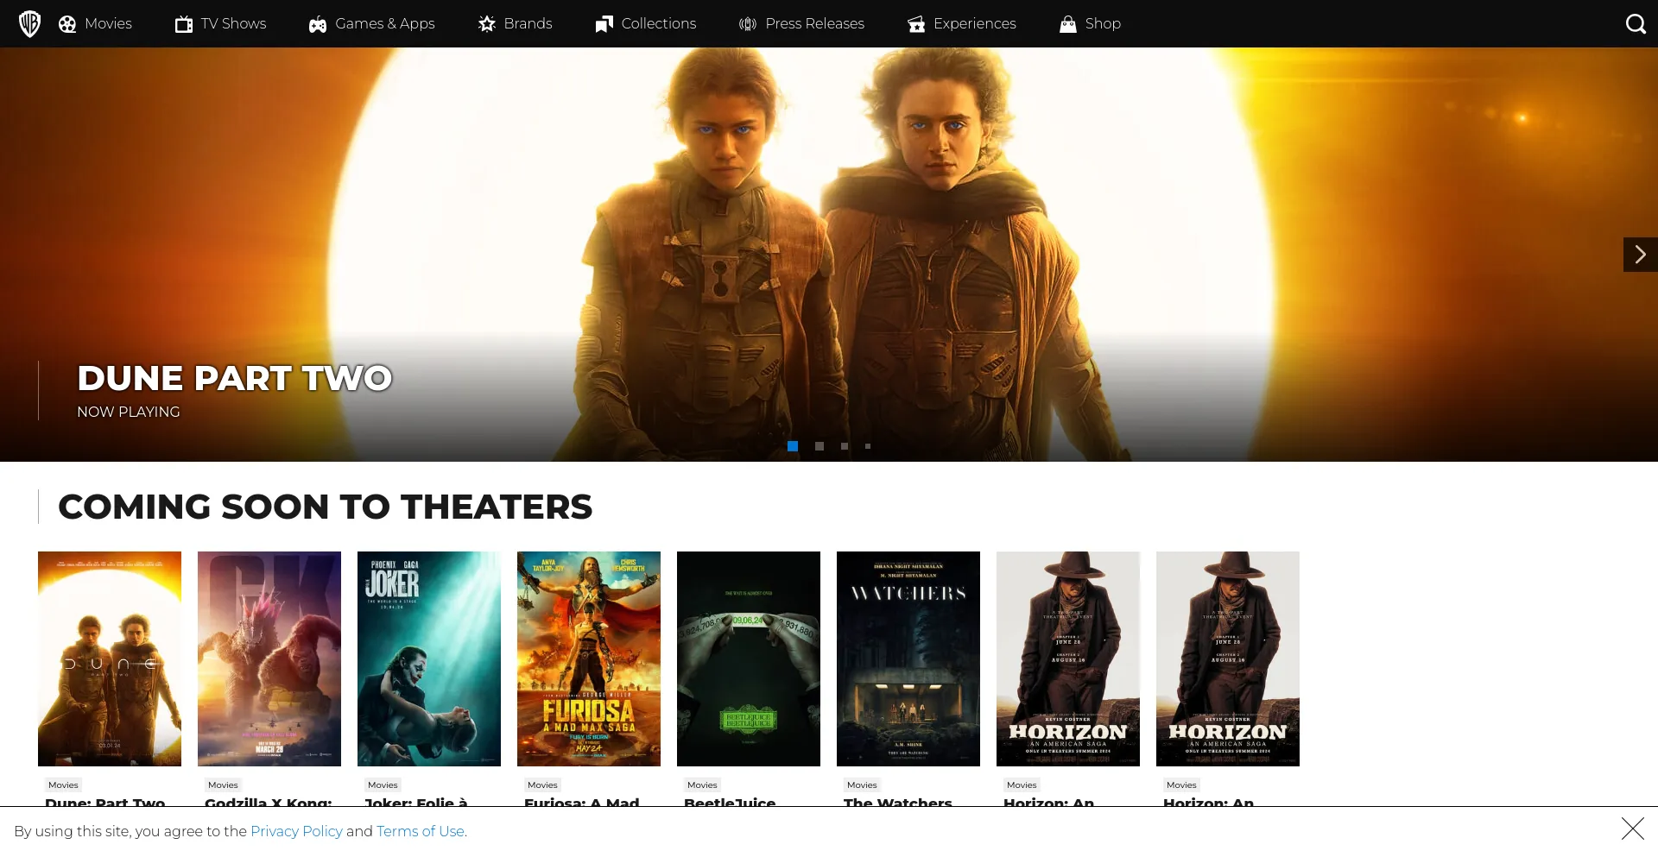
Task: Open Games & Apps via the gamepad icon
Action: pos(317,23)
